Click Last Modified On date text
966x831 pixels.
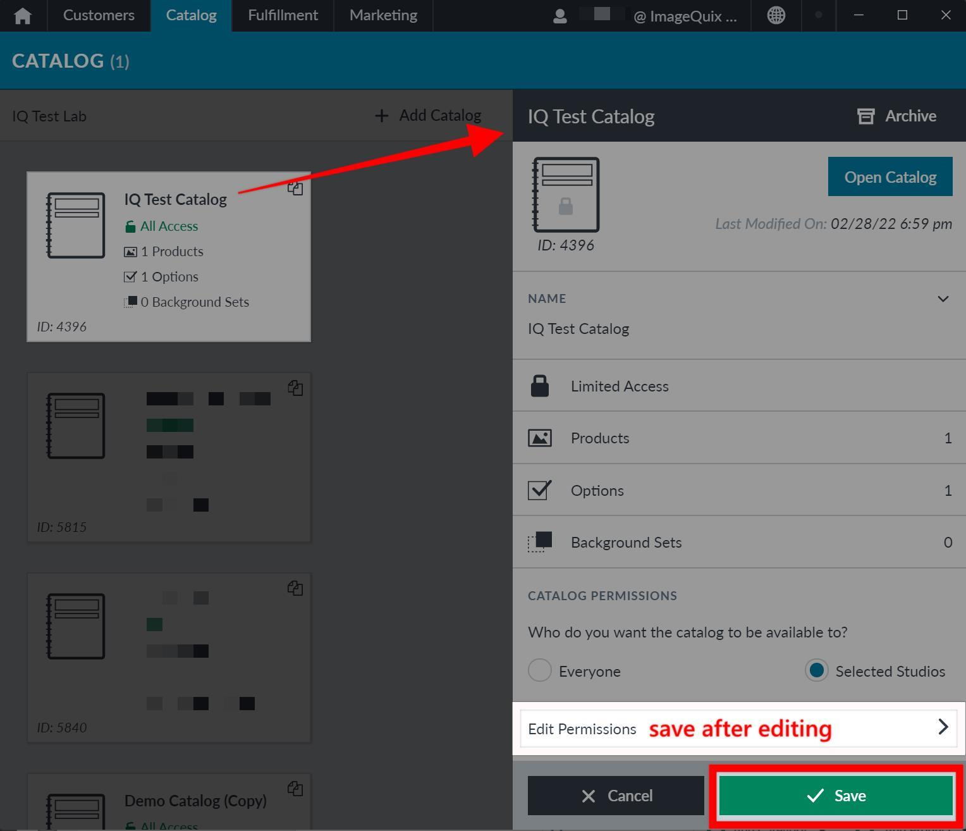point(833,224)
